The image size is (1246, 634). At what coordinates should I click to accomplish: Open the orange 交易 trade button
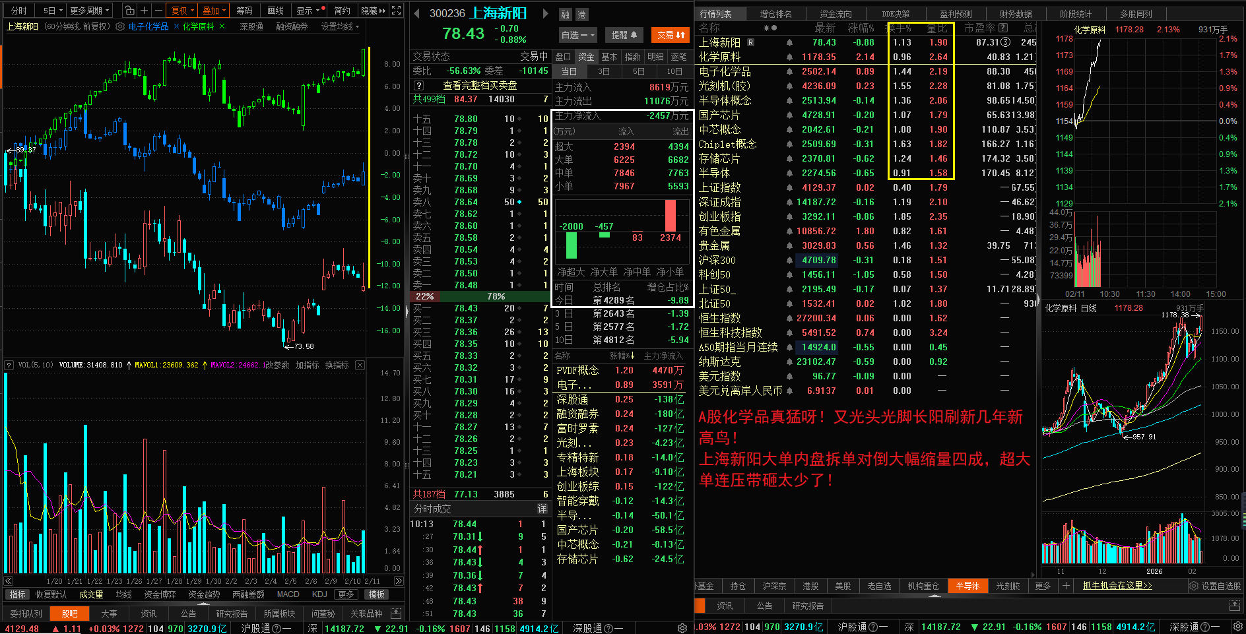coord(671,35)
